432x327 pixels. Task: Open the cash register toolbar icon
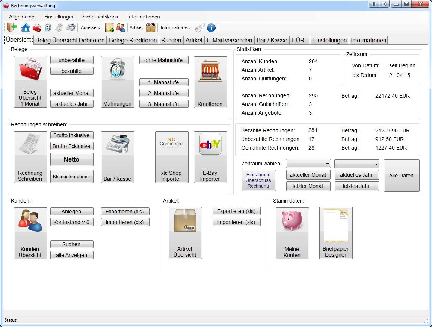(71, 27)
